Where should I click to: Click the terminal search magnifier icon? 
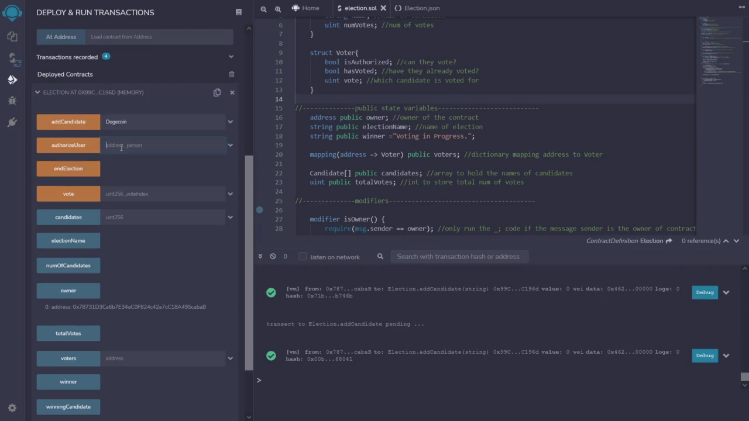click(x=380, y=257)
